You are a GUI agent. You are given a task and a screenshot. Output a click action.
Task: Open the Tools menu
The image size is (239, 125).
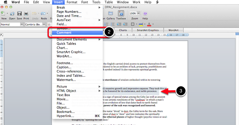click(x=96, y=2)
